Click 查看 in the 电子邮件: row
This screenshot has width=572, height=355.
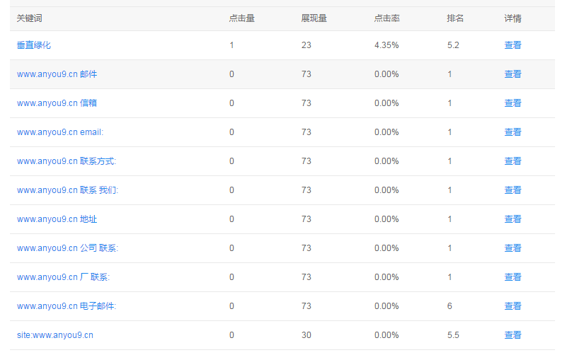pos(513,306)
